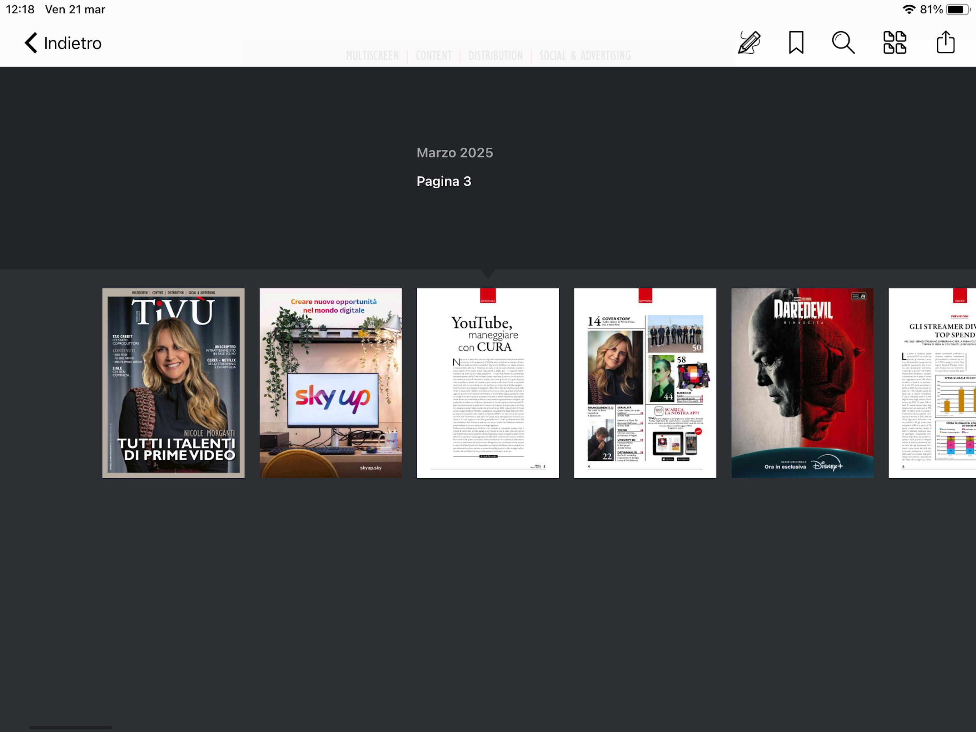The height and width of the screenshot is (732, 976).
Task: Open the pencil annotation tool
Action: point(749,43)
